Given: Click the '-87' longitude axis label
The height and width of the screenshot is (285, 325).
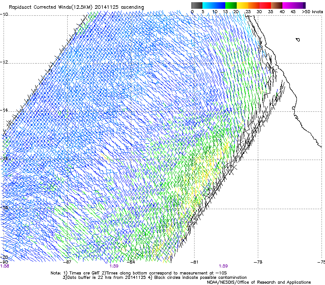Looking at the screenshot, I should coord(67,262).
